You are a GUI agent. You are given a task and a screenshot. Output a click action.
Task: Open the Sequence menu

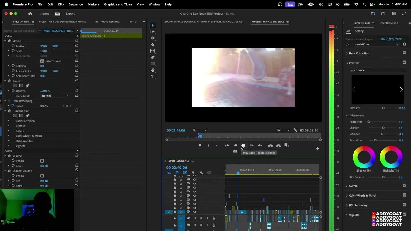click(75, 4)
